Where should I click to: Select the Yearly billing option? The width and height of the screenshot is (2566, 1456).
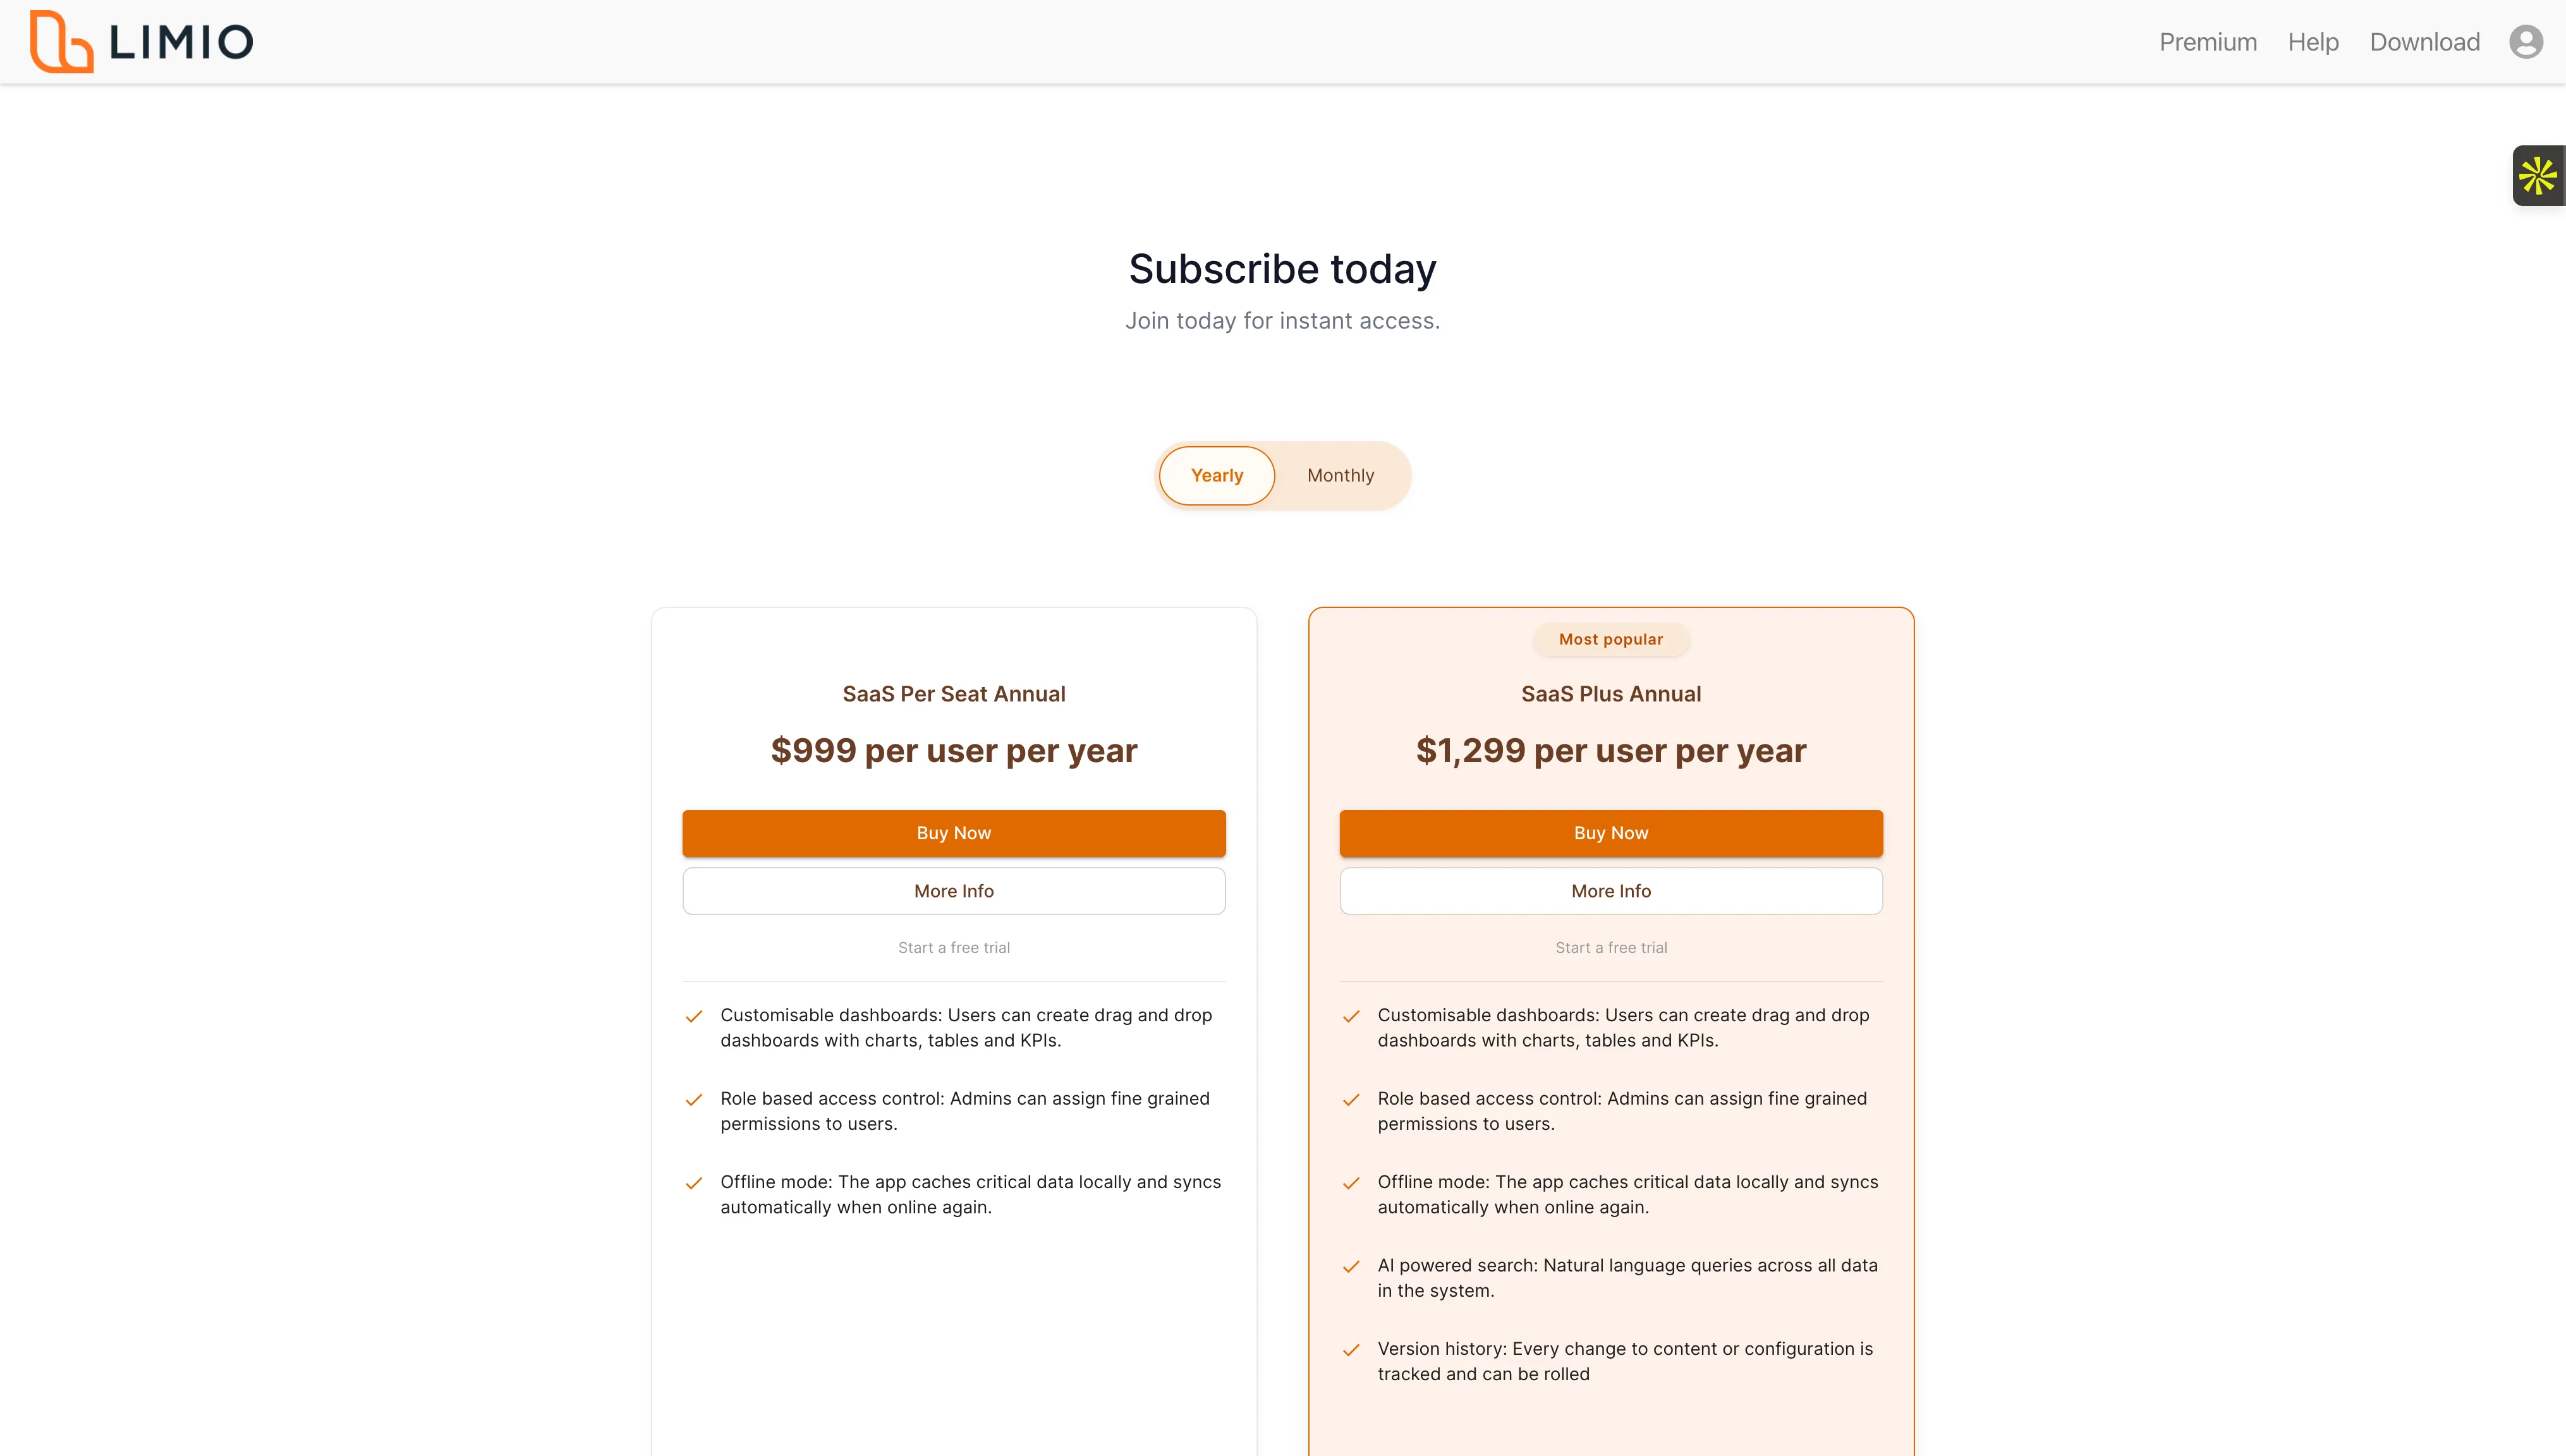tap(1216, 475)
